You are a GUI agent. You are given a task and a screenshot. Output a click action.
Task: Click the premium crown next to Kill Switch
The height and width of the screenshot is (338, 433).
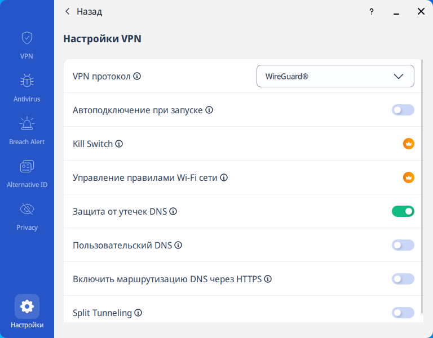[x=409, y=144]
